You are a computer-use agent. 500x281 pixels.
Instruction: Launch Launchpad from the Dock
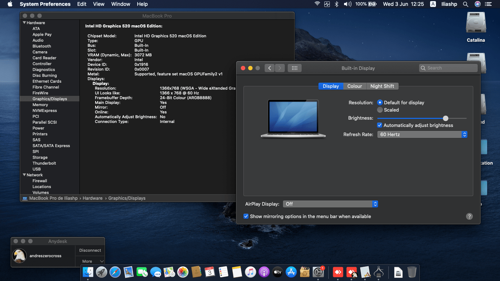click(x=101, y=272)
